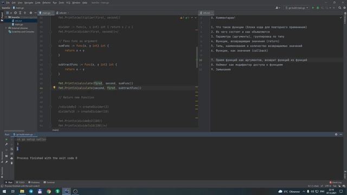The height and width of the screenshot is (195, 347).
Task: Open Telegram from the Windows taskbar
Action: pos(31,191)
